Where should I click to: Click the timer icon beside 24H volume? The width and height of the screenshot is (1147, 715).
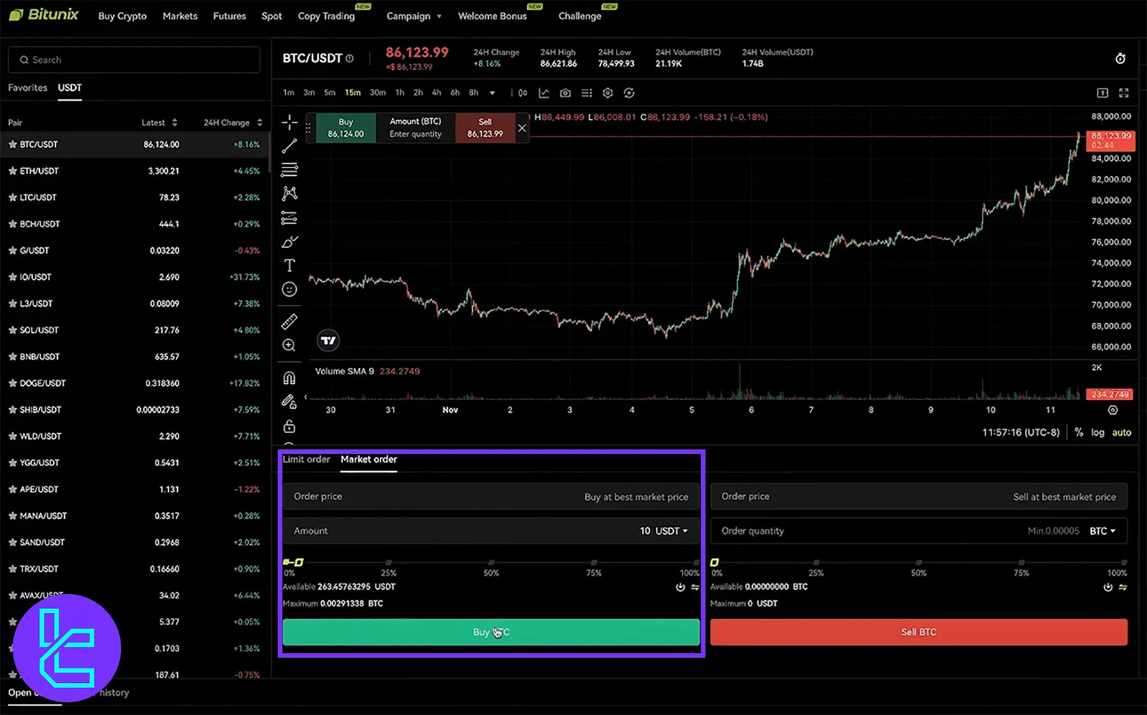click(1120, 59)
